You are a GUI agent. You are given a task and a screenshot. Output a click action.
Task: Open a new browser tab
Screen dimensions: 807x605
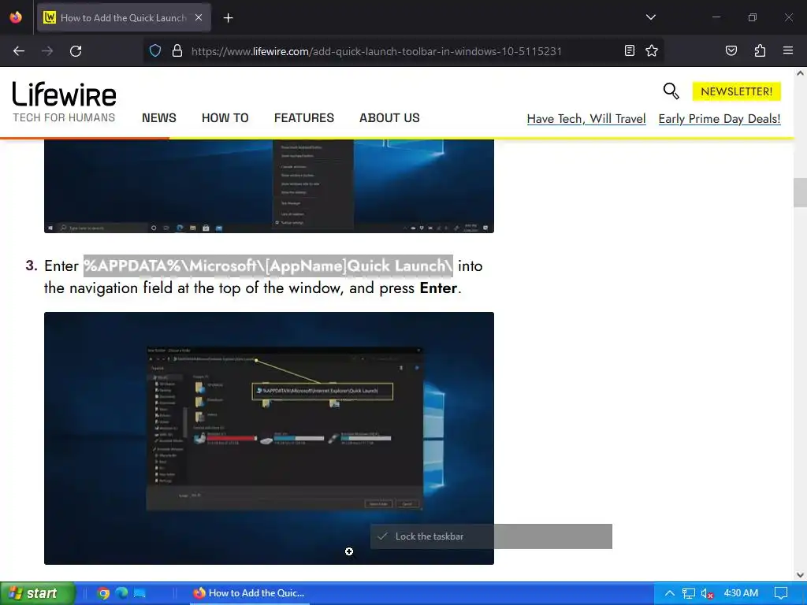coord(228,18)
